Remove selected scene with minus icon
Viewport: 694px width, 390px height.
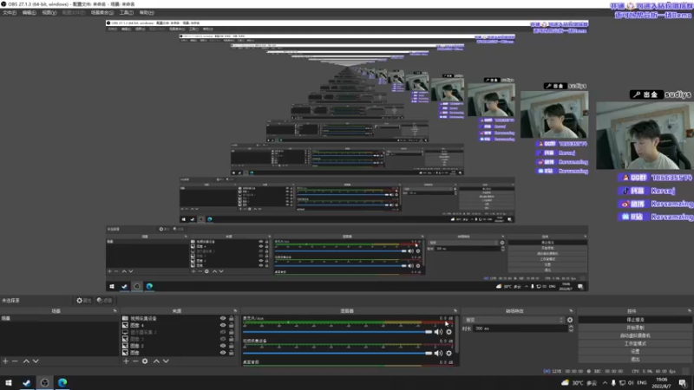(x=15, y=361)
